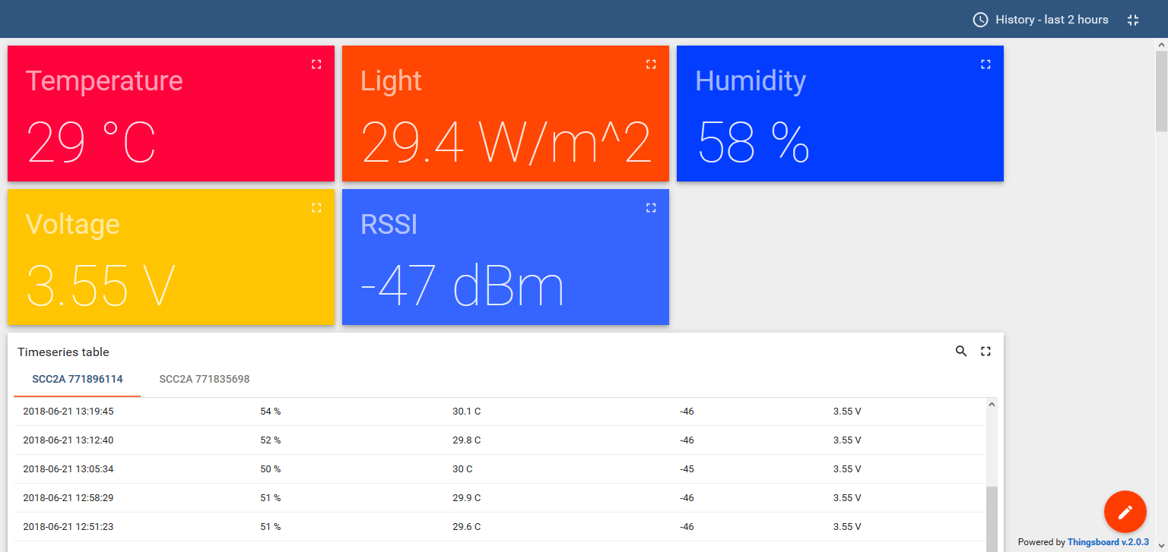Open search in the Timeseries table

pyautogui.click(x=960, y=351)
